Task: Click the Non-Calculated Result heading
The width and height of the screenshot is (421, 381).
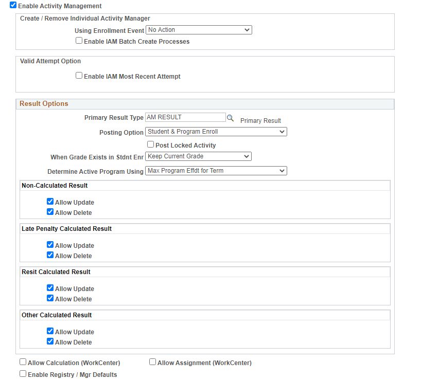Action: pyautogui.click(x=55, y=186)
